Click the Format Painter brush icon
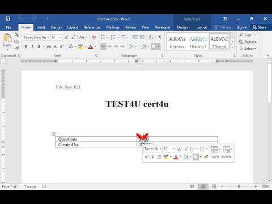This screenshot has width=272, height=204. coord(17,48)
